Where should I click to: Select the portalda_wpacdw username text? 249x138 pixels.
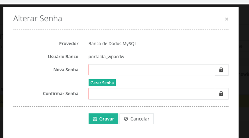tap(106, 57)
